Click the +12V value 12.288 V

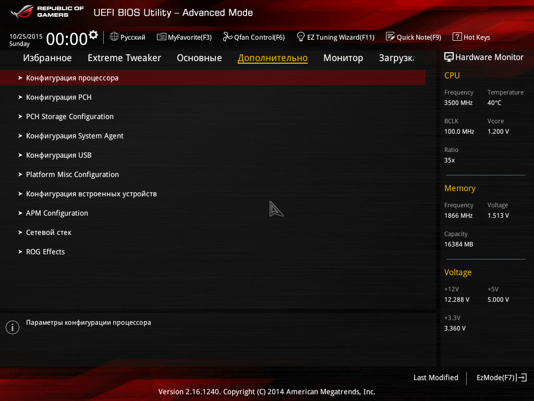(456, 299)
